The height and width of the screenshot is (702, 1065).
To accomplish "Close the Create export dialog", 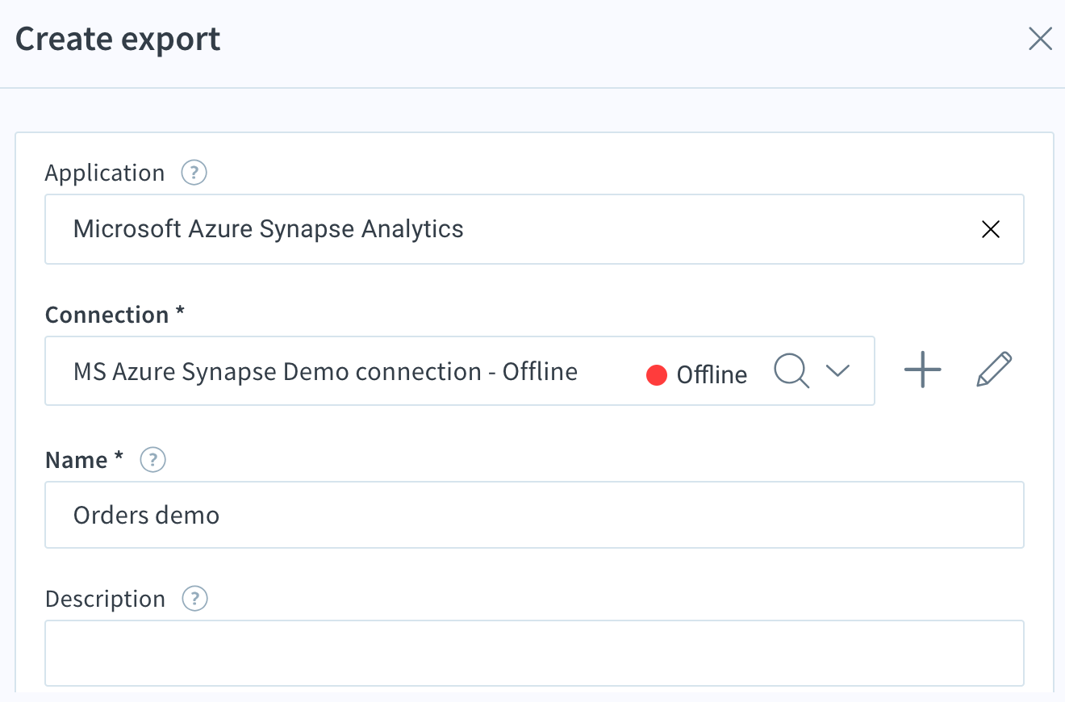I will tap(1040, 39).
